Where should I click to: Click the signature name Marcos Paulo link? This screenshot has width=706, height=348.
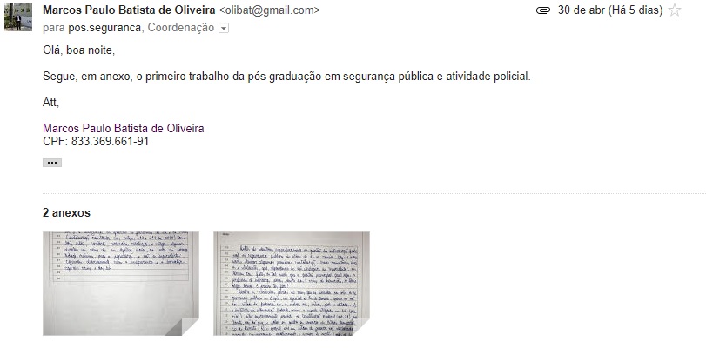click(124, 128)
